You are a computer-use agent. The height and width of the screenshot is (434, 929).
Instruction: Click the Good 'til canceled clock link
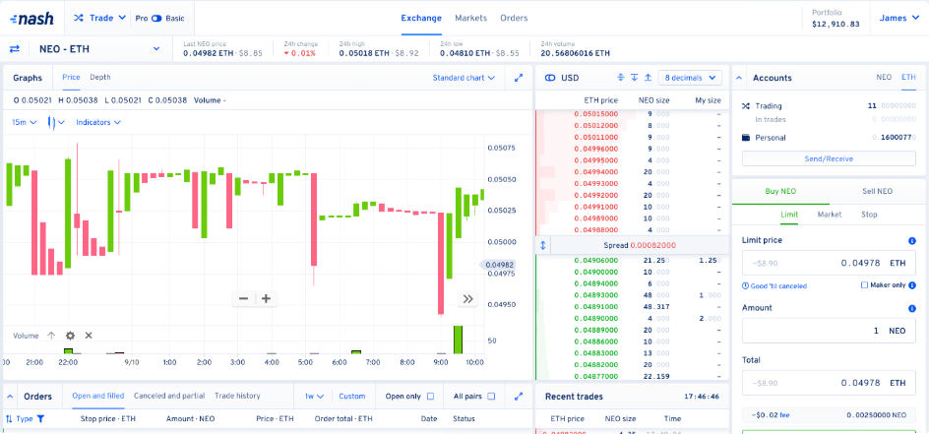click(774, 286)
